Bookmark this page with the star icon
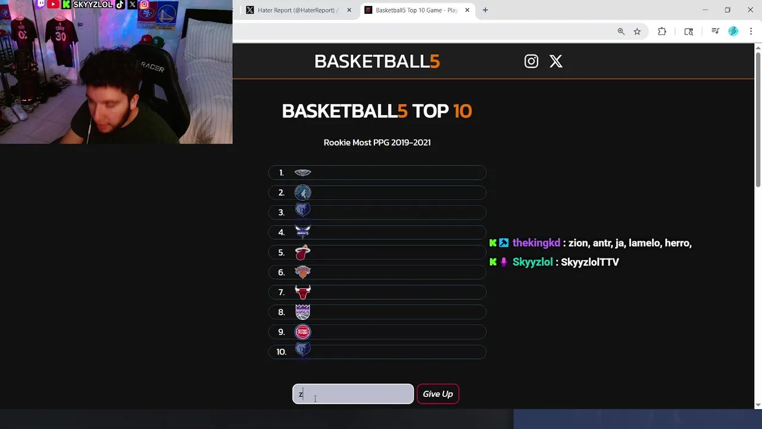The width and height of the screenshot is (762, 429). [637, 32]
